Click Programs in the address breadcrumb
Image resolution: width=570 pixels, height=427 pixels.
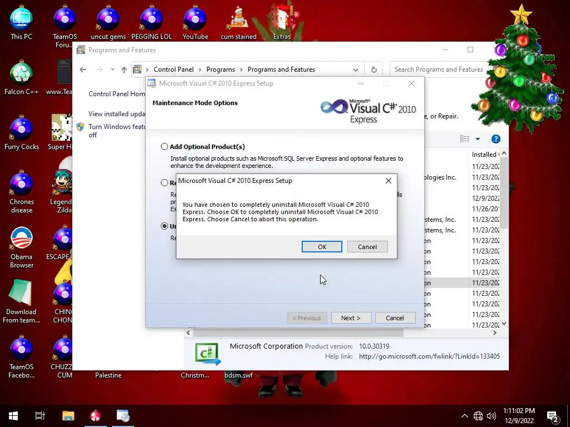pos(220,69)
